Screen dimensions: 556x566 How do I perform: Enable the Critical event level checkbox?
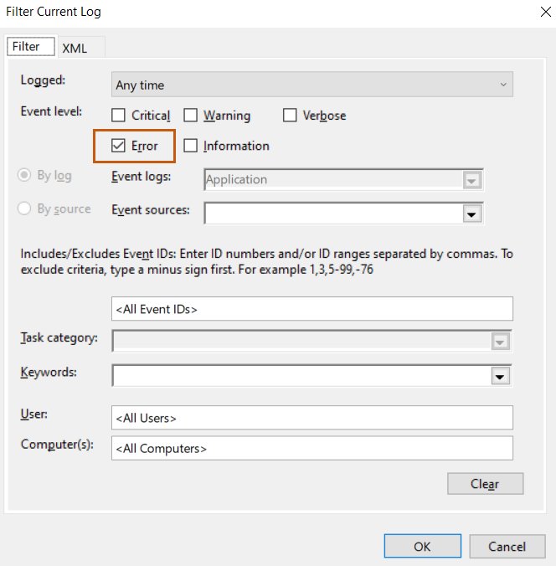119,116
